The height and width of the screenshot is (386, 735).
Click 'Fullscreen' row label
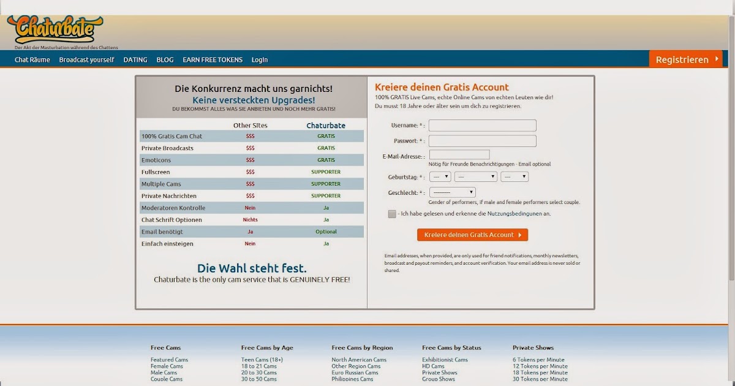156,172
